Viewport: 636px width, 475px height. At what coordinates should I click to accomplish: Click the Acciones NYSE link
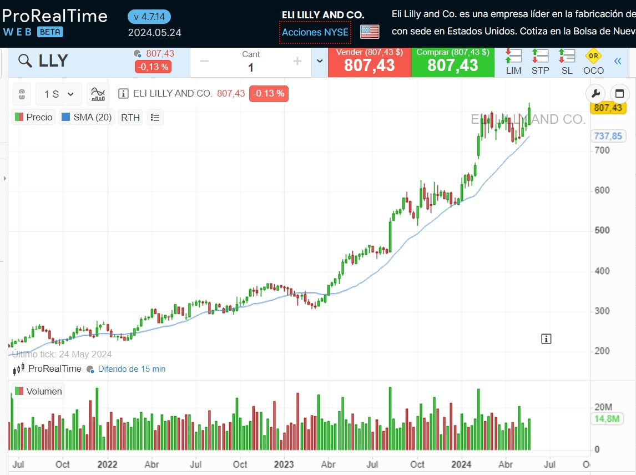(x=315, y=32)
